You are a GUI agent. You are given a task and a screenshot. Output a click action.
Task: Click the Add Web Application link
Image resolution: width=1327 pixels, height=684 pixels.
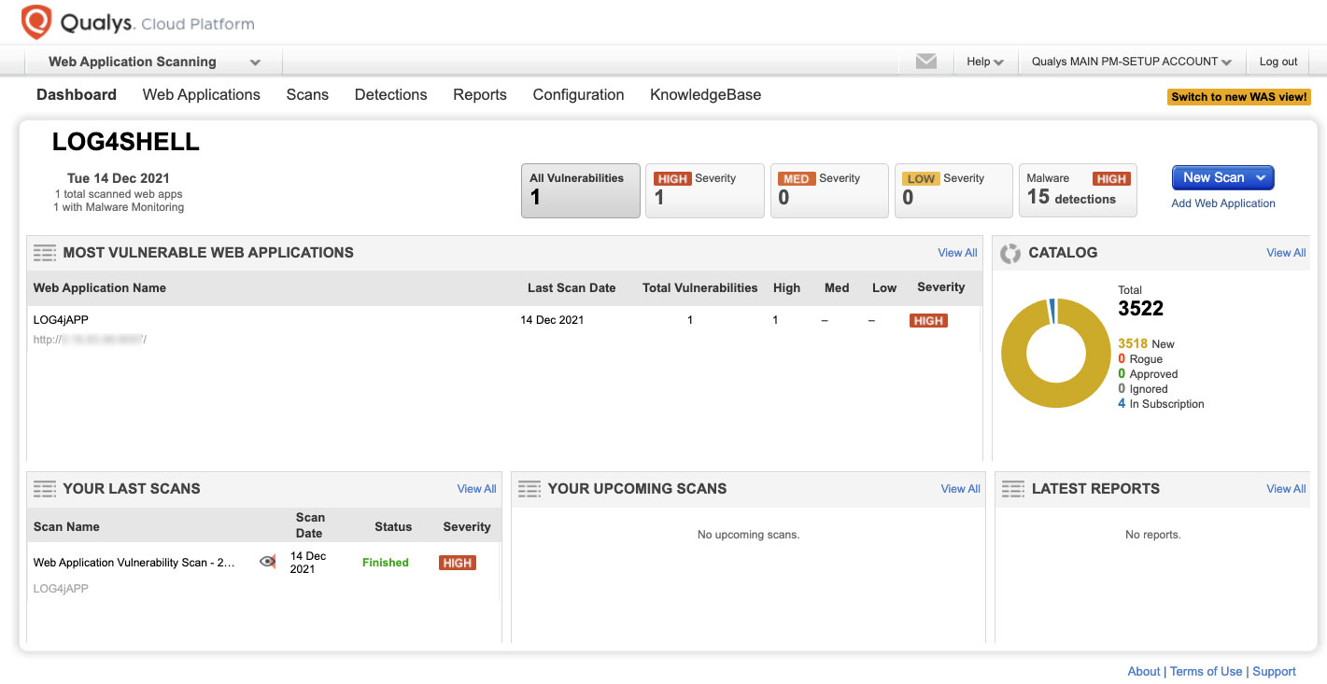tap(1222, 203)
